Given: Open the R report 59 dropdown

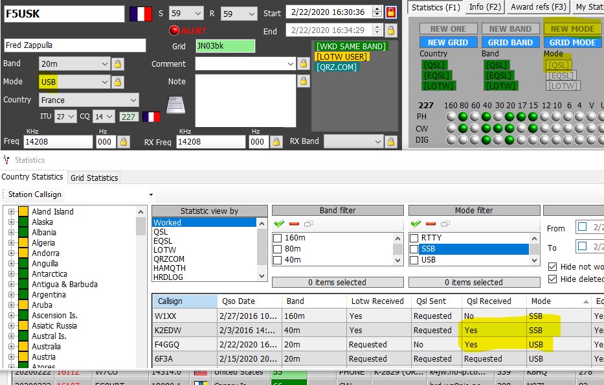Looking at the screenshot, I should [252, 14].
